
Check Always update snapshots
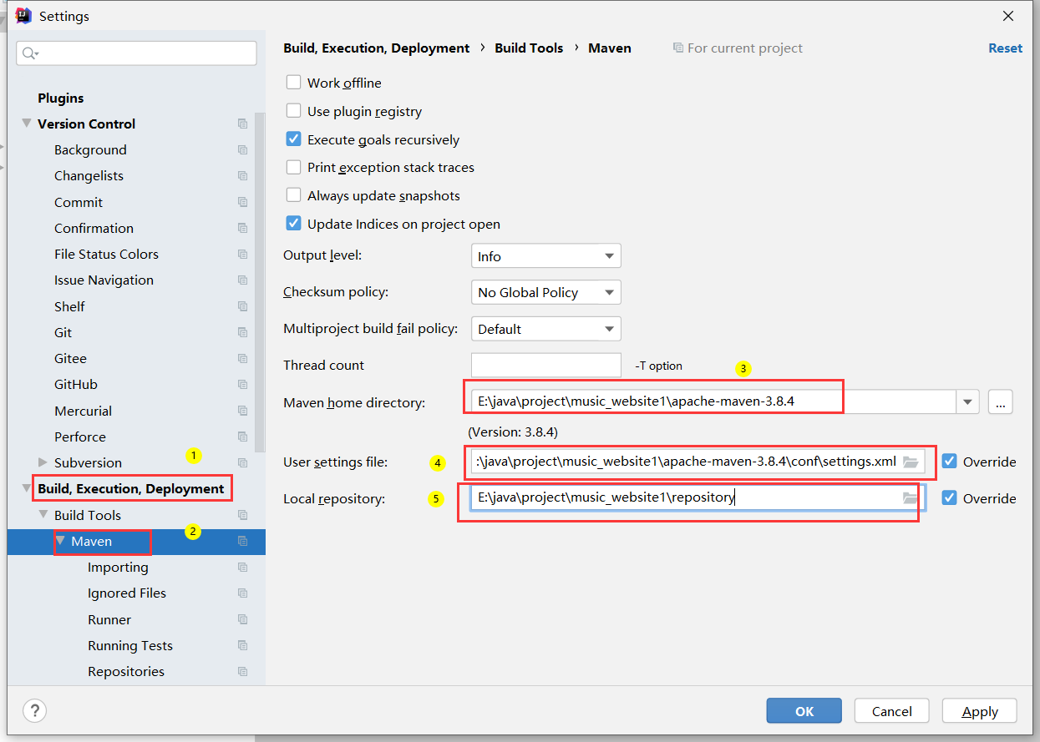click(x=293, y=195)
